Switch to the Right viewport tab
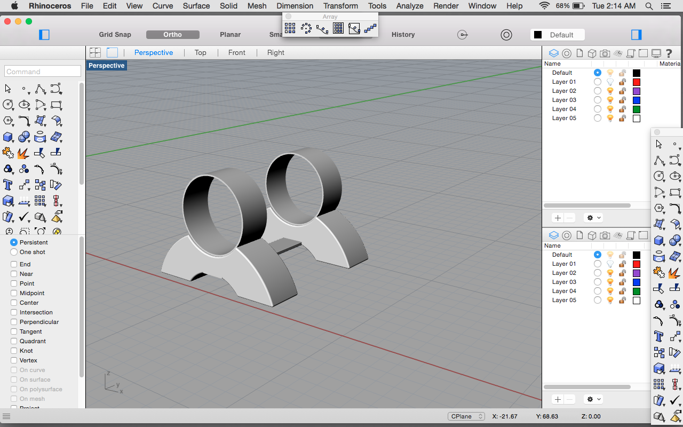683x427 pixels. point(276,52)
